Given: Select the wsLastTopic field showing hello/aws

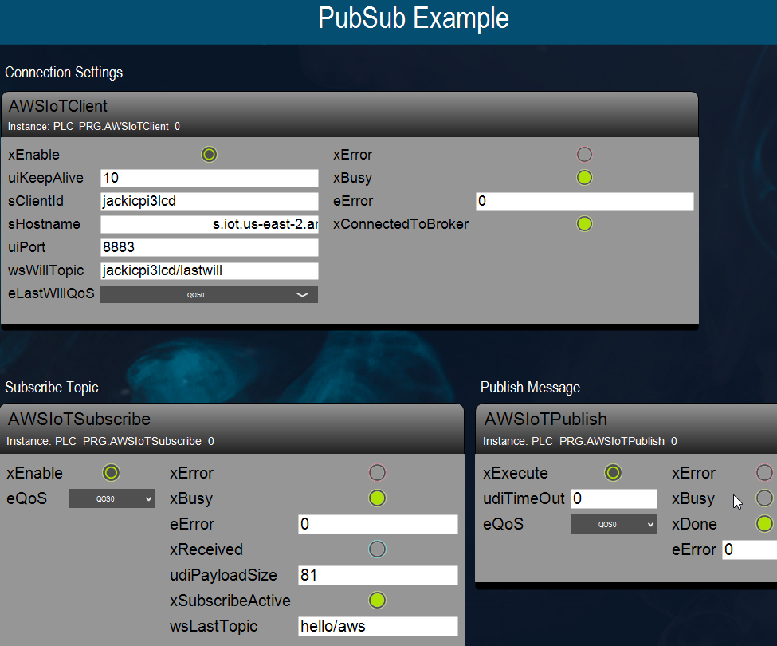Looking at the screenshot, I should click(x=378, y=626).
